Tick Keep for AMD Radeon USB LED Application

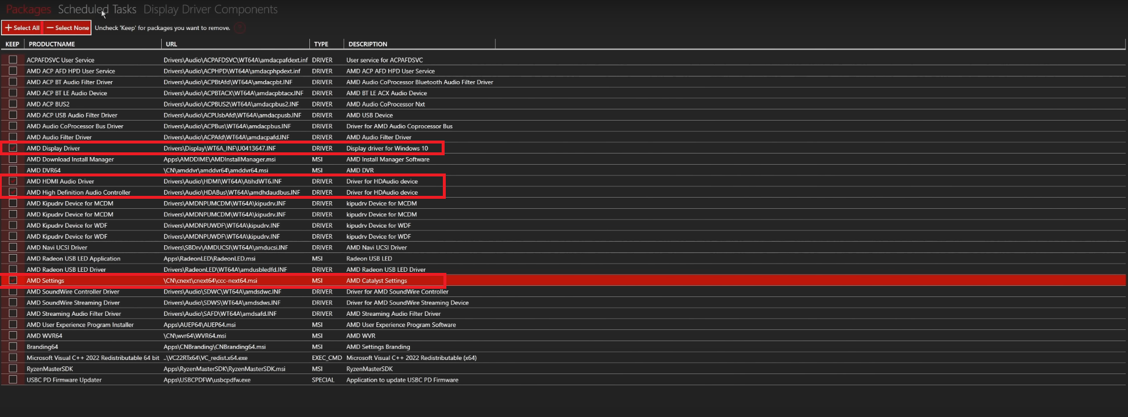[x=13, y=258]
